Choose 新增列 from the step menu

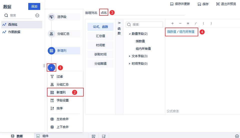(61, 92)
